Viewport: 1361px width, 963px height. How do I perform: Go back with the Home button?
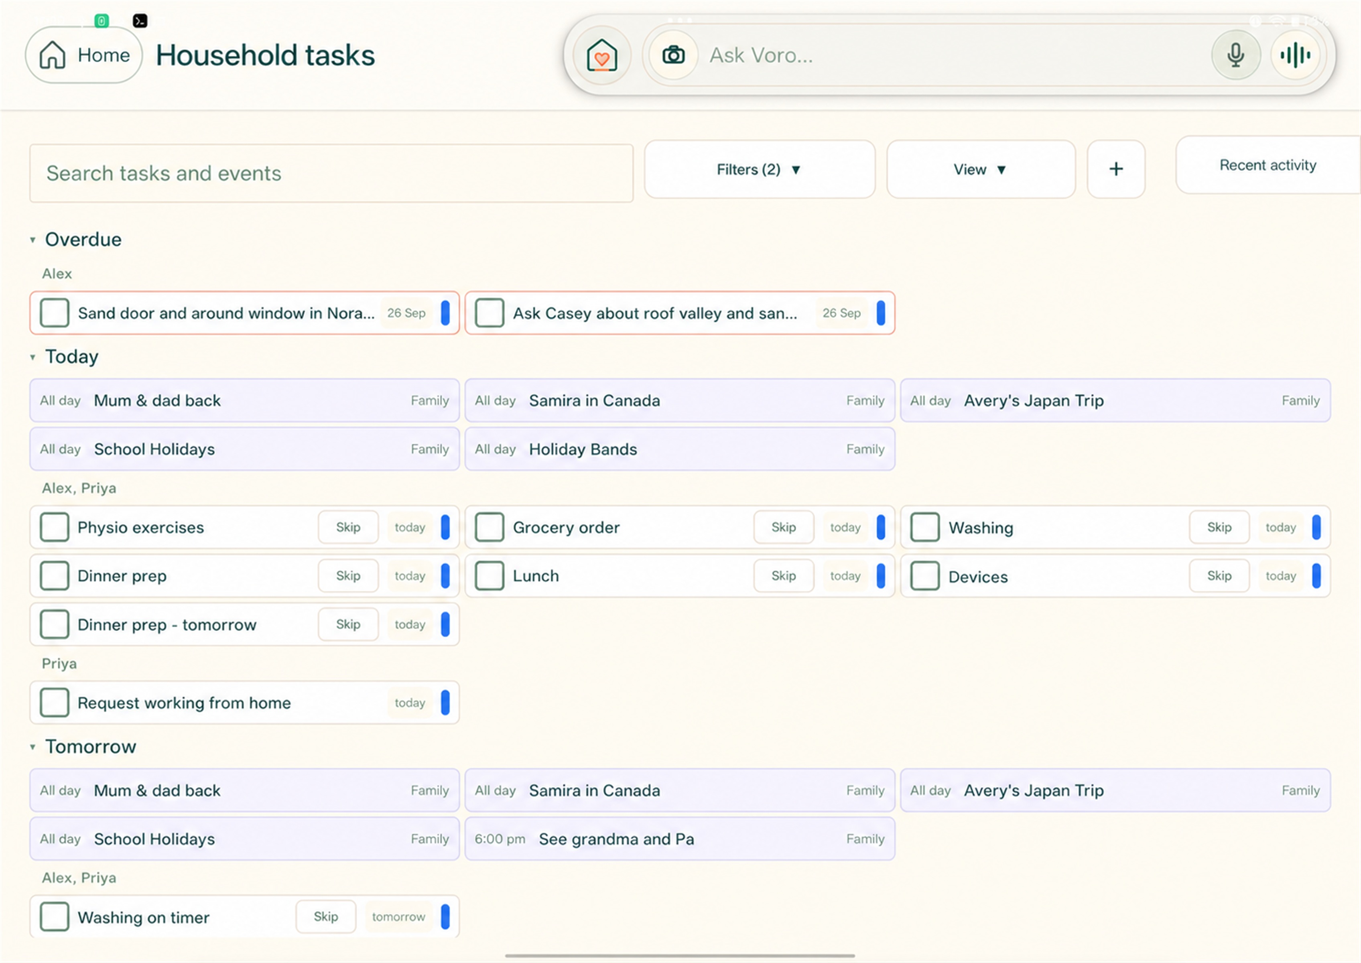[x=83, y=55]
